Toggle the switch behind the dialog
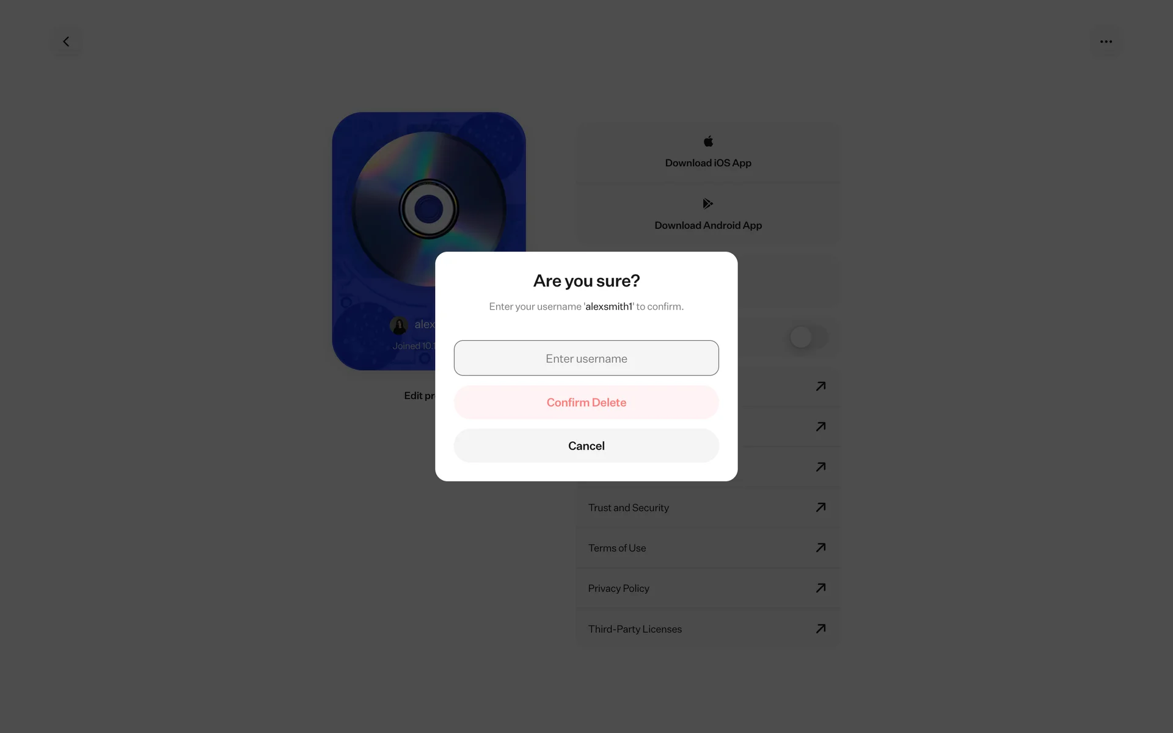This screenshot has height=733, width=1173. click(x=808, y=337)
